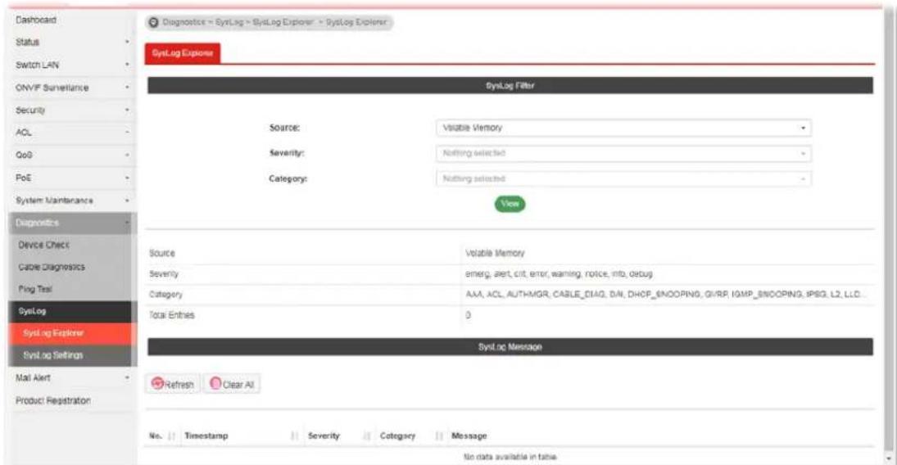The height and width of the screenshot is (465, 897).
Task: Click the No data available text
Action: pyautogui.click(x=510, y=457)
